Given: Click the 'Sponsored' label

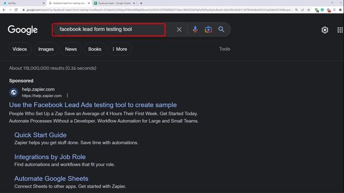Looking at the screenshot, I should click(x=21, y=81).
